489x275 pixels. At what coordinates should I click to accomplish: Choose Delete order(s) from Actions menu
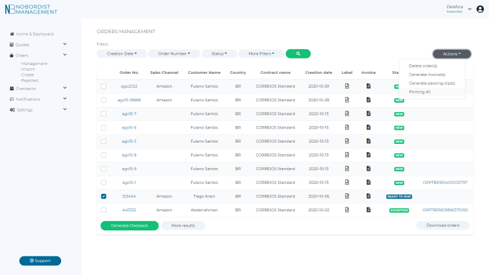coord(423,66)
